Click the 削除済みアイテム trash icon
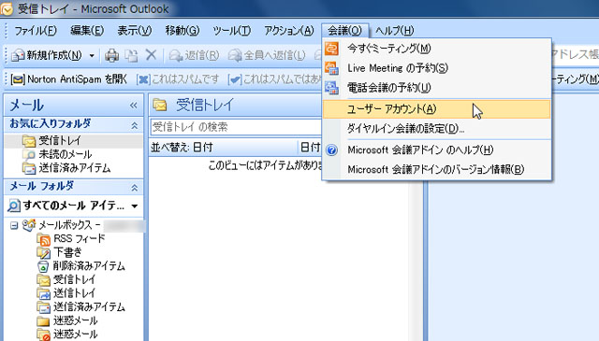This screenshot has height=341, width=599. click(x=43, y=266)
